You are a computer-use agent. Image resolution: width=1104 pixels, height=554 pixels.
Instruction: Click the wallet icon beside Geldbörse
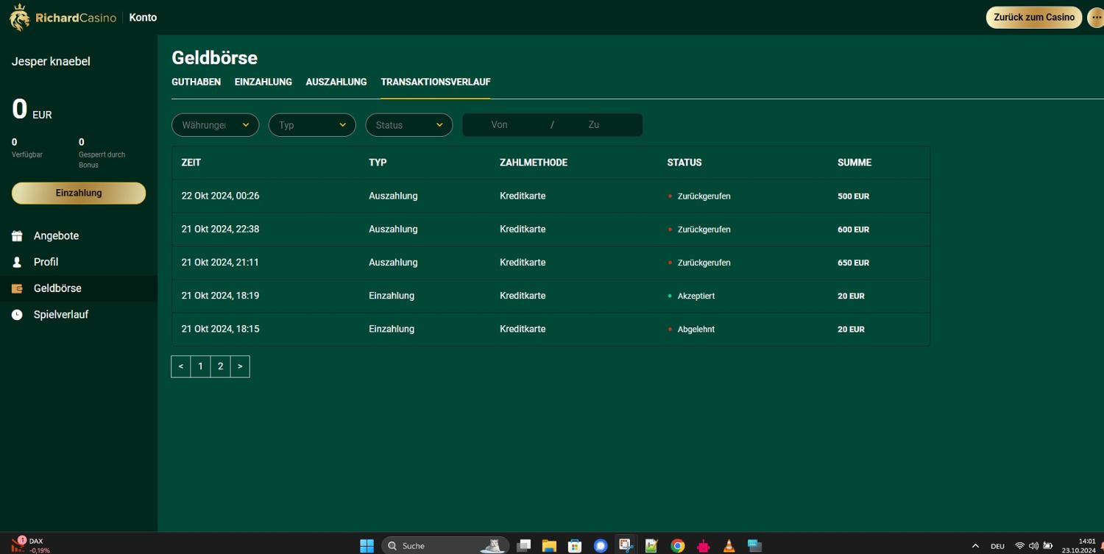point(17,288)
